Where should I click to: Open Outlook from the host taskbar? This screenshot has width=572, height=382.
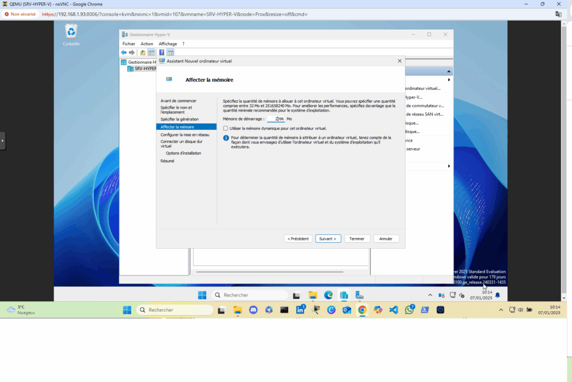pyautogui.click(x=346, y=310)
